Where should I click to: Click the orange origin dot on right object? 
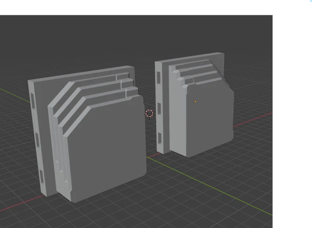[x=195, y=102]
